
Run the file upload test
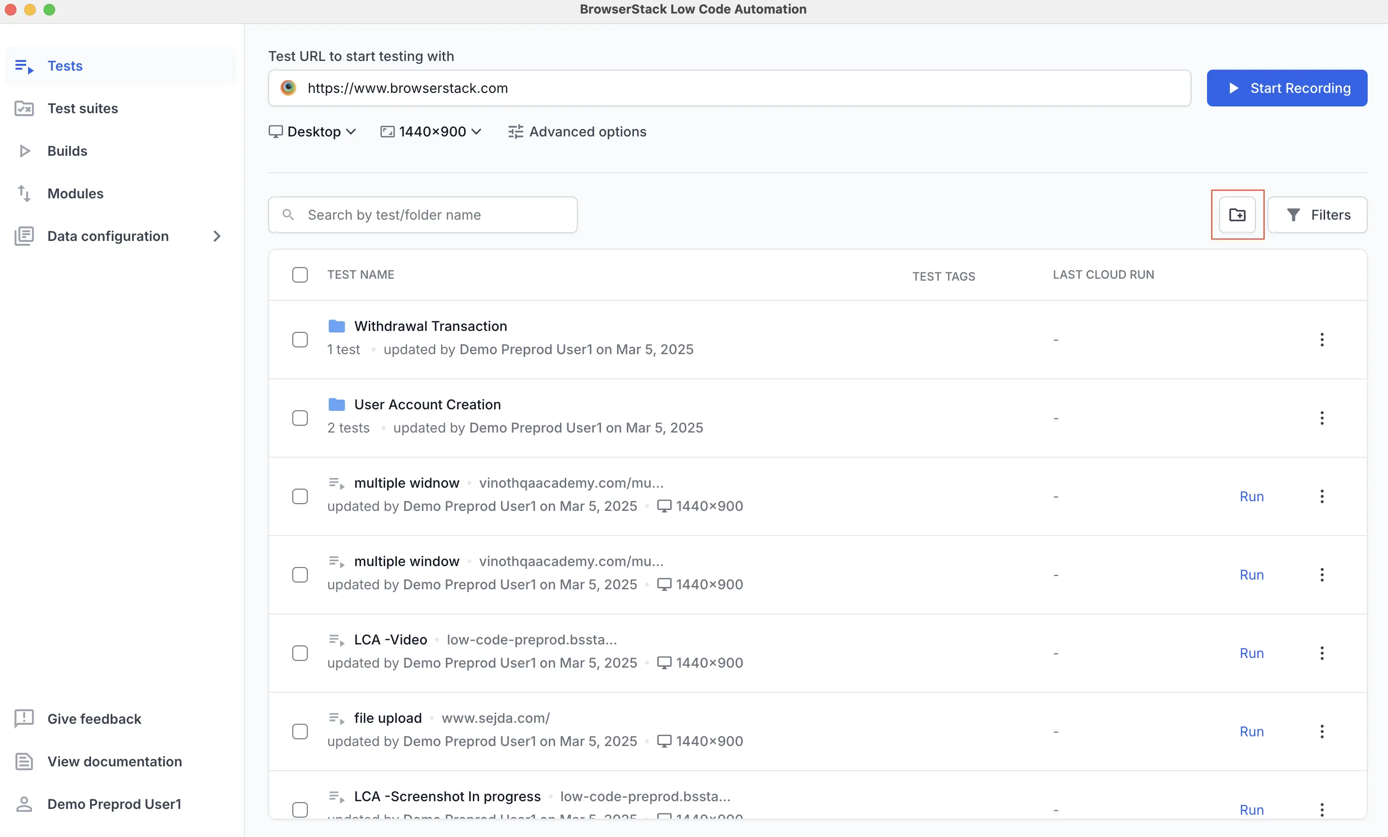(1252, 731)
